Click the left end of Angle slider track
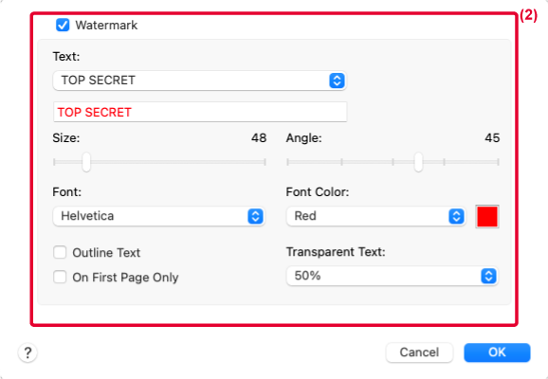The image size is (548, 379). (x=288, y=162)
